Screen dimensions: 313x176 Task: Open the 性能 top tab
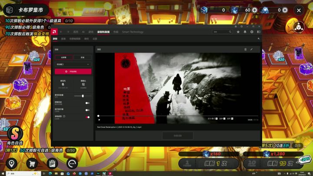[116, 32]
